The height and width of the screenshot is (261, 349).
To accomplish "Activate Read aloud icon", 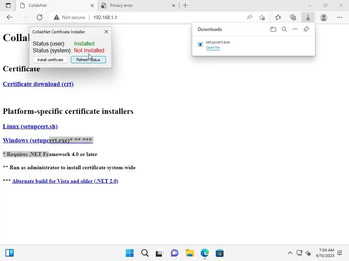I will (x=249, y=17).
